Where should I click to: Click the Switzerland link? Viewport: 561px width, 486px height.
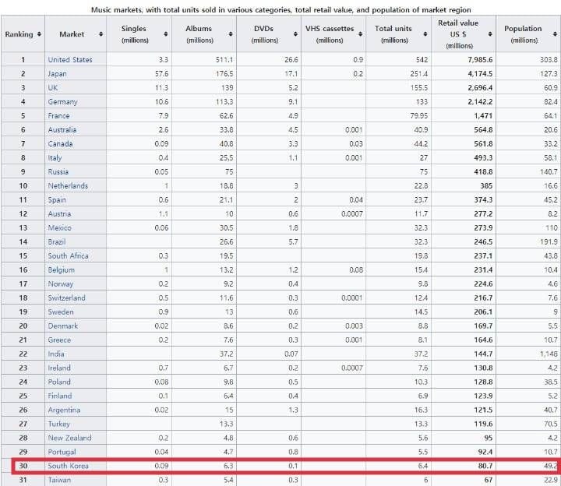coord(66,298)
